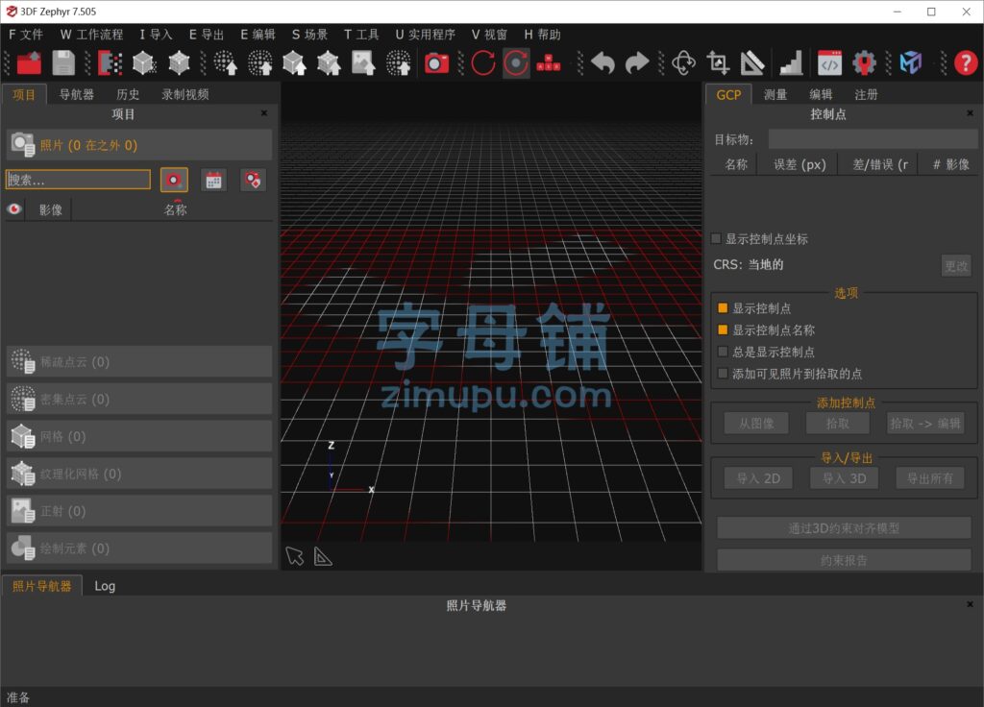Screen dimensions: 984x707
Task: Undo with the left curved arrow
Action: pos(603,62)
